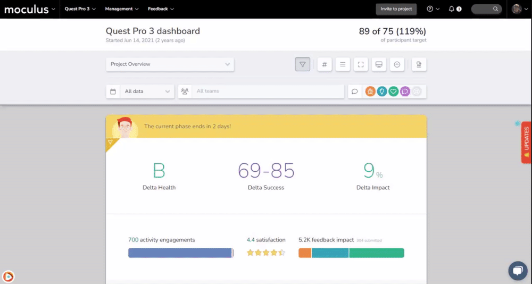Click the All teams input field
This screenshot has height=284, width=532.
(266, 91)
